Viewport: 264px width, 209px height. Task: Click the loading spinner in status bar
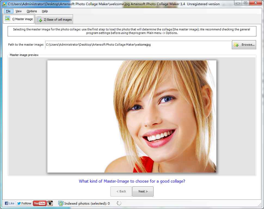point(119,203)
